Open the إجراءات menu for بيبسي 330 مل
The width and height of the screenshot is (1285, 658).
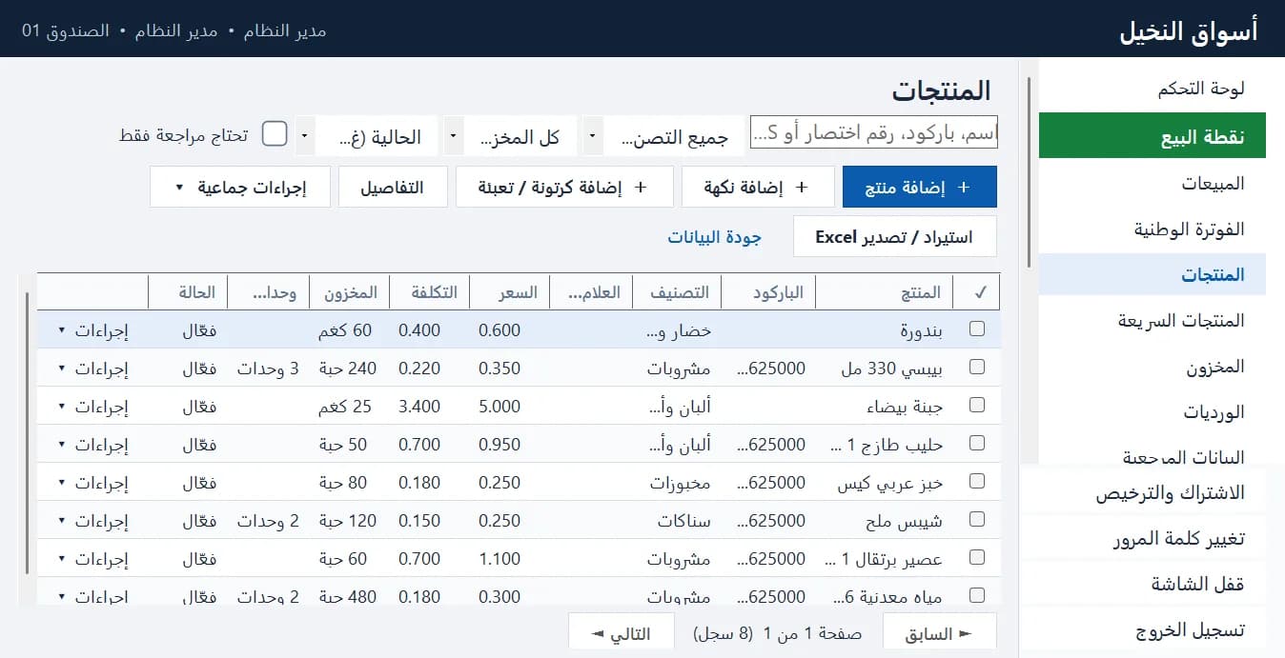93,369
